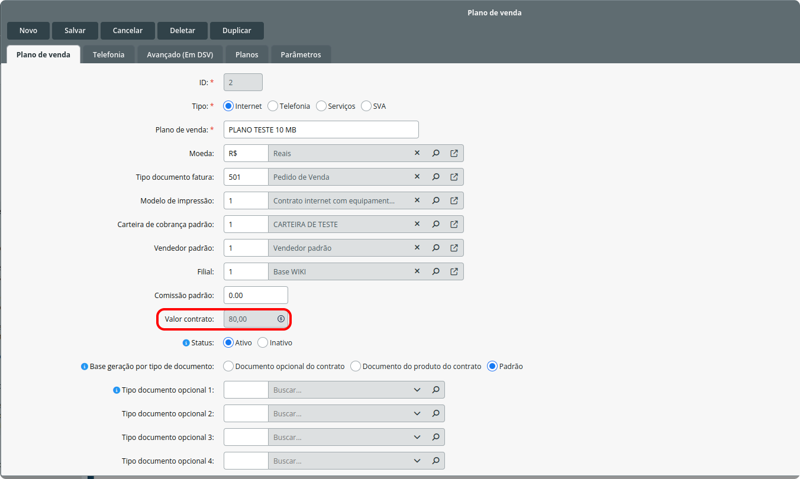Clear the Moeda field with X icon

pos(417,153)
